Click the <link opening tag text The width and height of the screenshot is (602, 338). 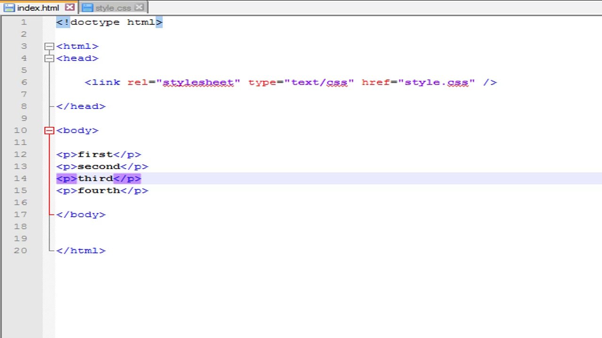point(103,83)
